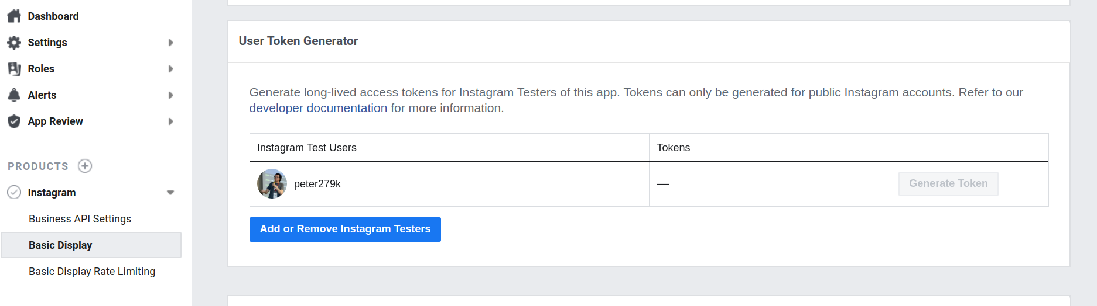Click the peter279k username text

click(x=317, y=184)
